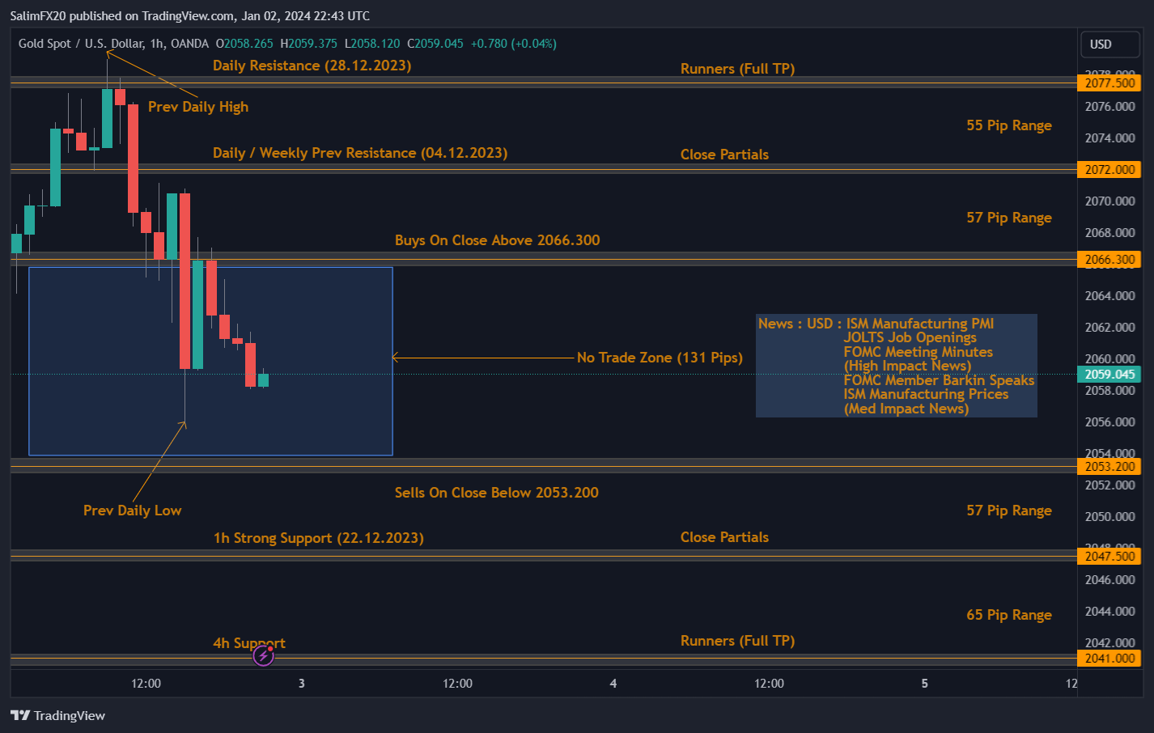Click the 3 date label on time axis
This screenshot has height=733, width=1154.
[x=301, y=683]
